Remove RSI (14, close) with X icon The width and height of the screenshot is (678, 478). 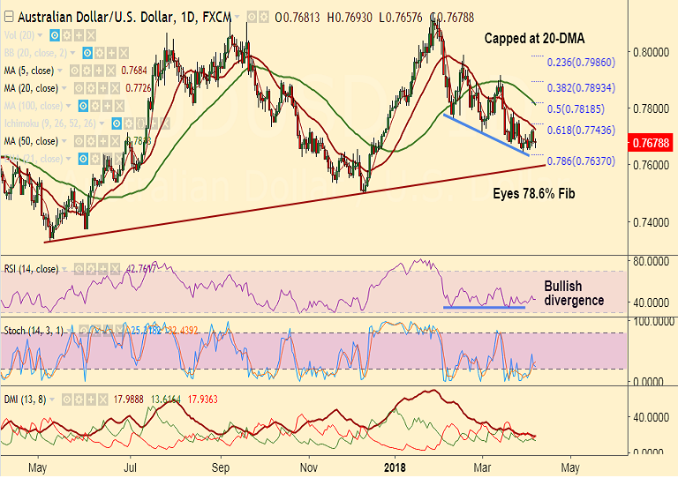pyautogui.click(x=115, y=269)
